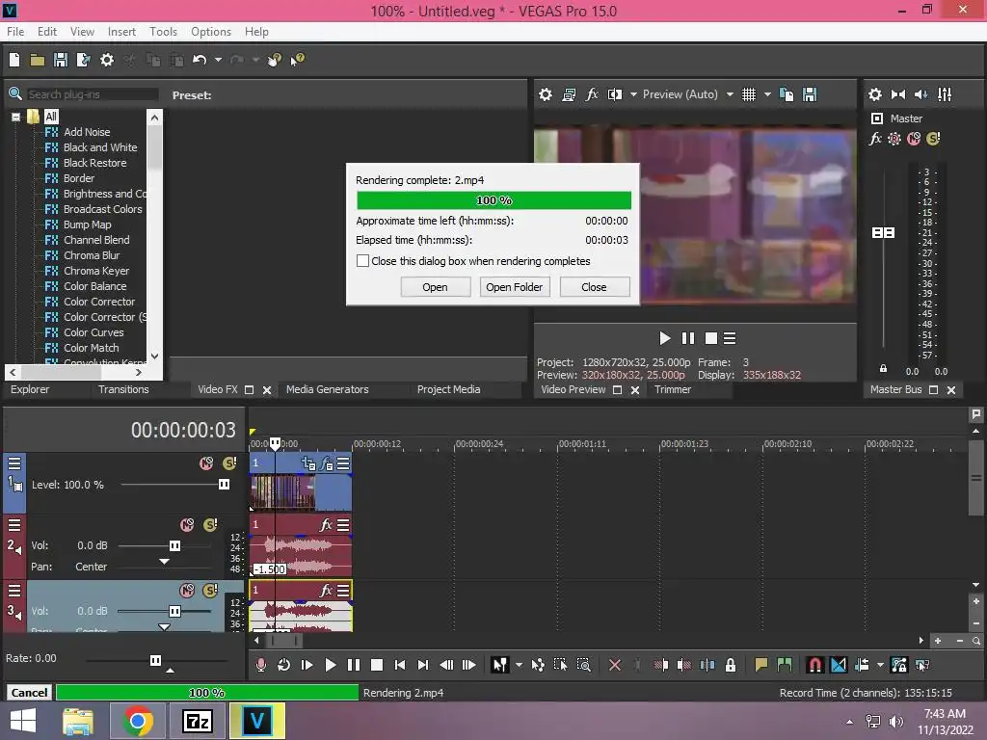Image resolution: width=987 pixels, height=740 pixels.
Task: Click the What's This help icon
Action: [297, 60]
